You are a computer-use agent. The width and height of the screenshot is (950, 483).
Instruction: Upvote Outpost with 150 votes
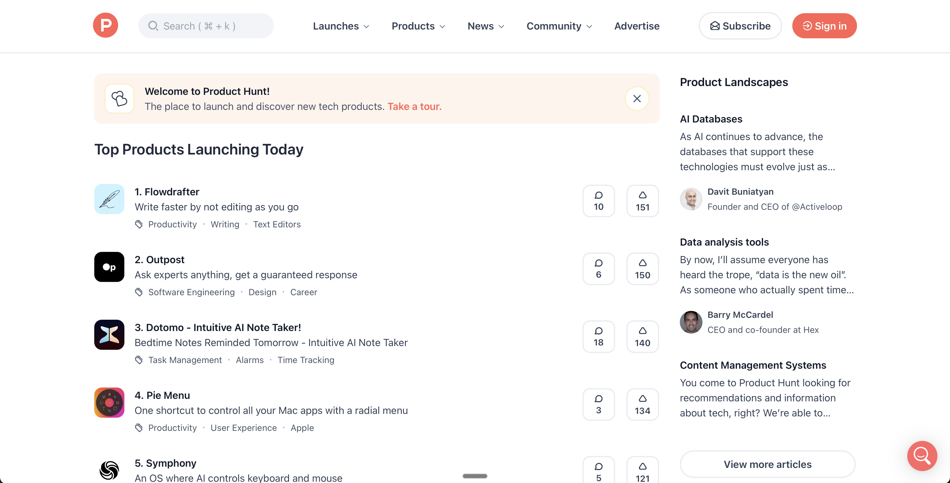pyautogui.click(x=642, y=269)
